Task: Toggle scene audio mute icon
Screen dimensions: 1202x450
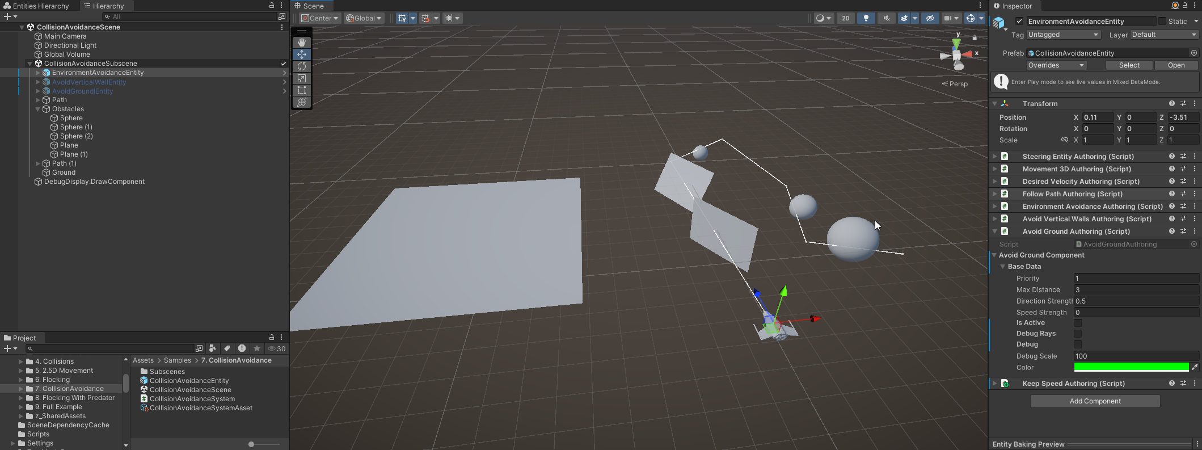Action: 886,18
